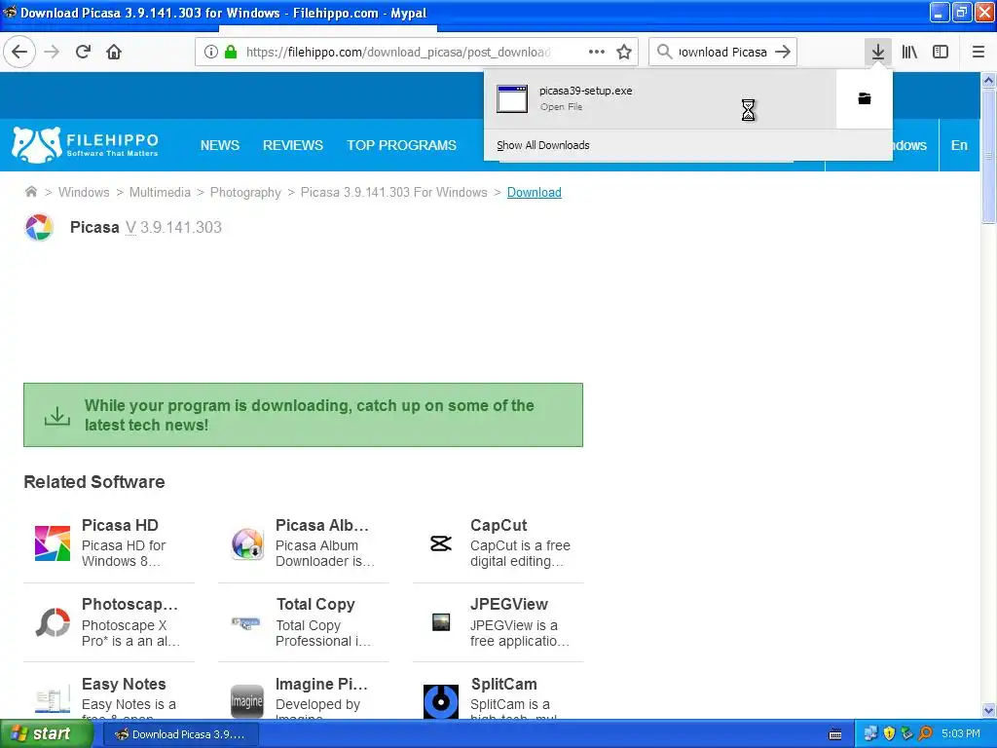The height and width of the screenshot is (748, 997).
Task: Open the browser home page
Action: (114, 52)
